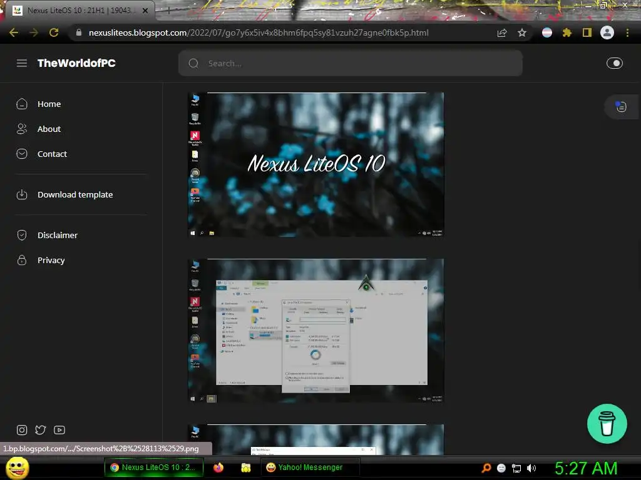Open the Nexus LiteOS 10 desktop screenshot
The width and height of the screenshot is (641, 480).
[315, 164]
